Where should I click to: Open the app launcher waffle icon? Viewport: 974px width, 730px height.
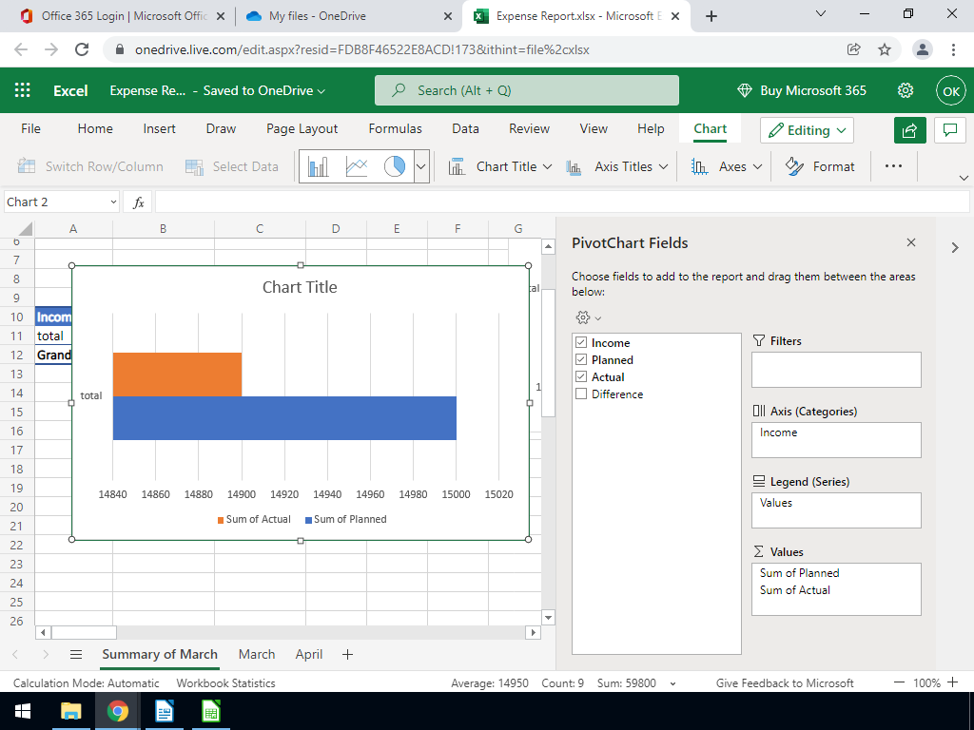click(23, 90)
